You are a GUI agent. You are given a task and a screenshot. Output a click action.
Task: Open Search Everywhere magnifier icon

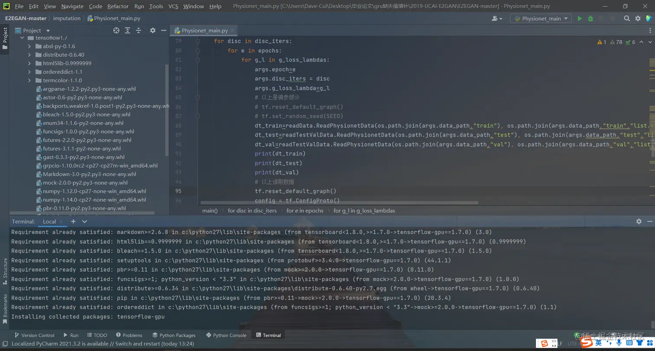[x=627, y=19]
